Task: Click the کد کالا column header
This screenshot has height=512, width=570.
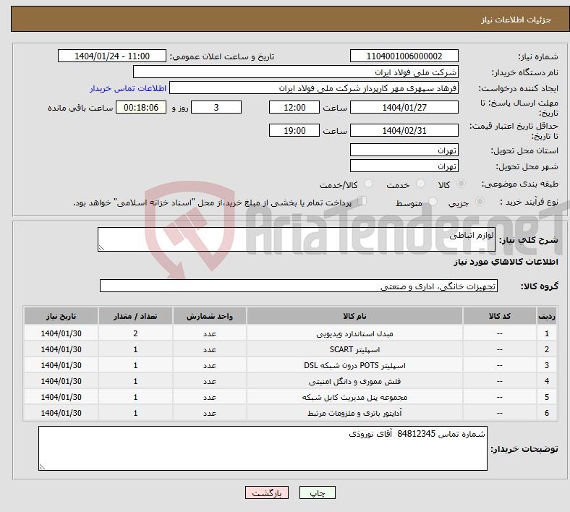Action: click(500, 316)
